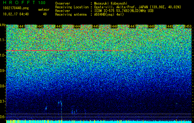Click the kHz axis unit label
The image size is (194, 123).
pos(3,25)
